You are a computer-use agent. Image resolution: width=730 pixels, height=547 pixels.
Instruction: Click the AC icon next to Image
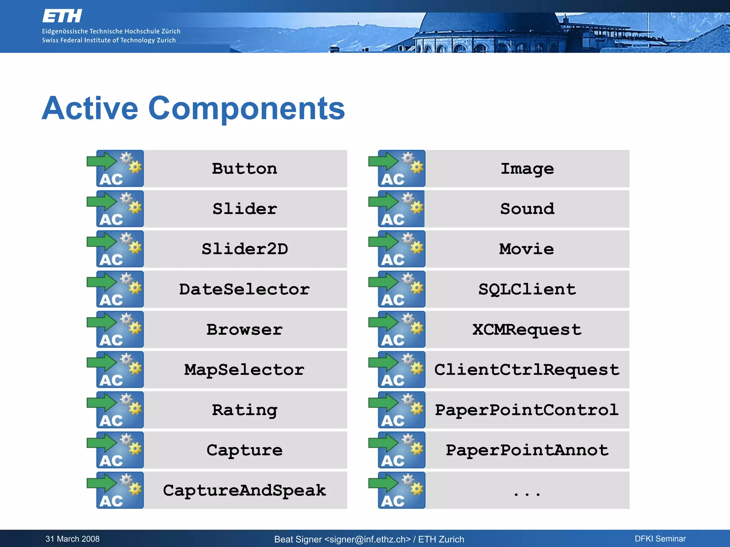[397, 168]
